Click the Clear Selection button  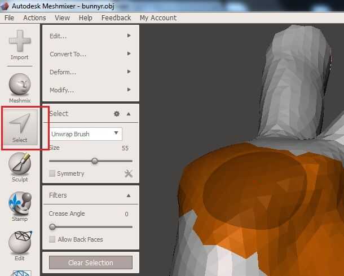point(91,262)
